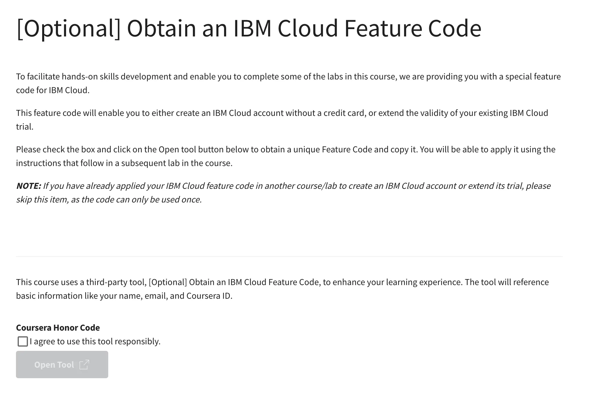This screenshot has width=593, height=393.
Task: Click the "I agree to use this tool responsibly" label
Action: click(95, 341)
